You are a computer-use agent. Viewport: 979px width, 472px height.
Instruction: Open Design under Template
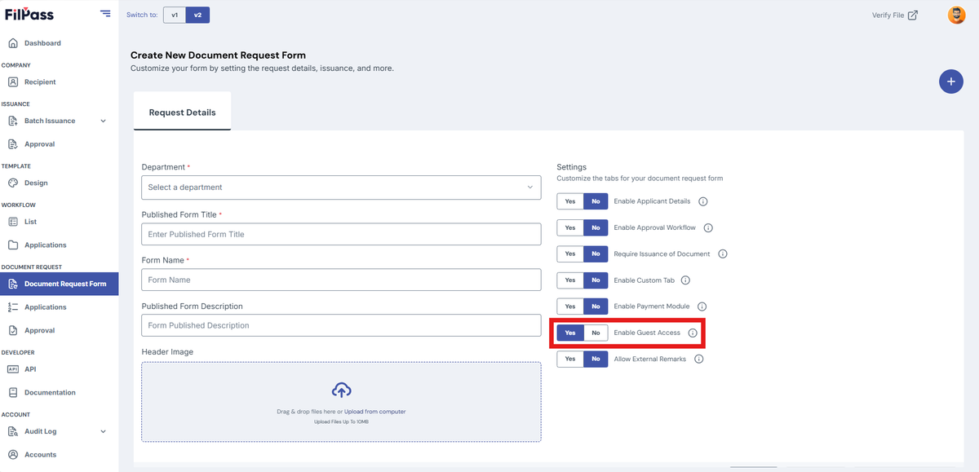[36, 183]
